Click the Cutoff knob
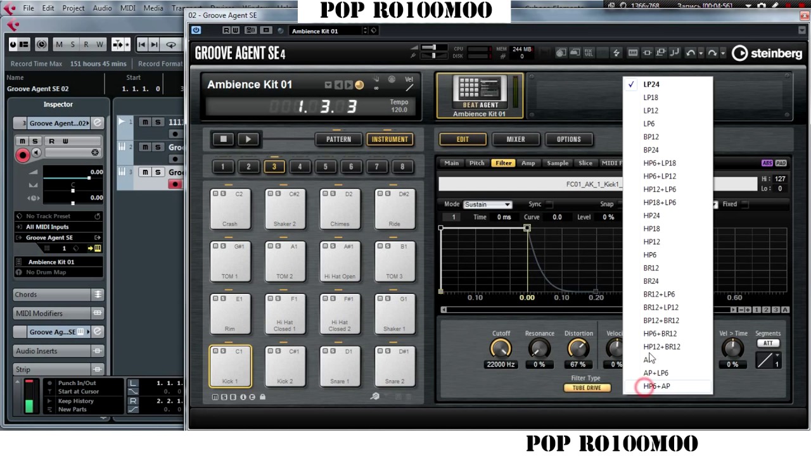This screenshot has height=456, width=811. click(501, 348)
